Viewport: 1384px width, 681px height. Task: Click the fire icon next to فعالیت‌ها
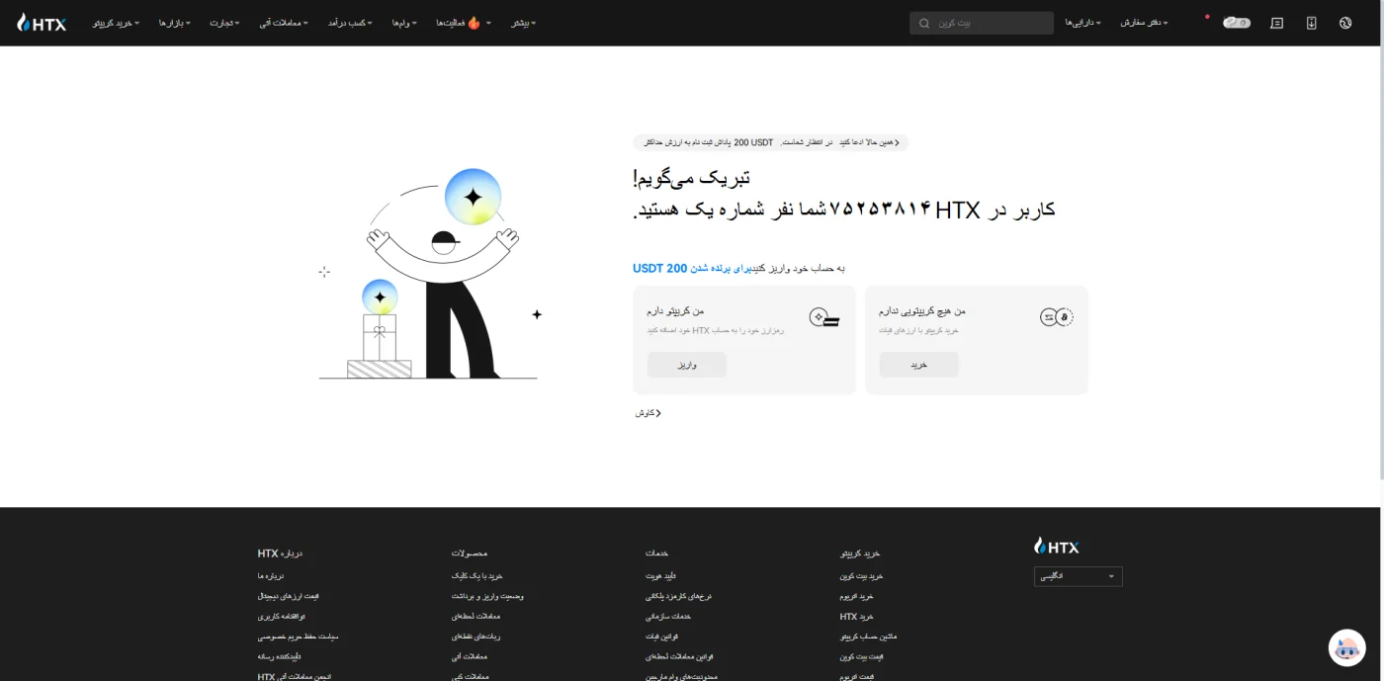pyautogui.click(x=474, y=23)
